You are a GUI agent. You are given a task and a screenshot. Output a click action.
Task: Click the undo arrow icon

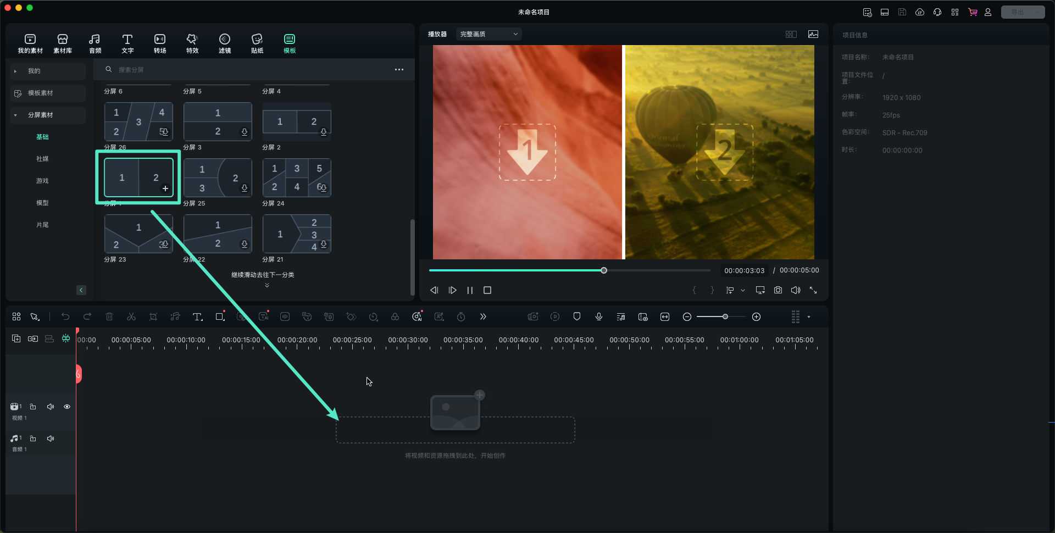click(x=65, y=317)
